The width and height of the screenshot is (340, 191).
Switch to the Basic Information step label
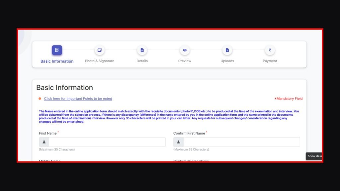point(57,61)
